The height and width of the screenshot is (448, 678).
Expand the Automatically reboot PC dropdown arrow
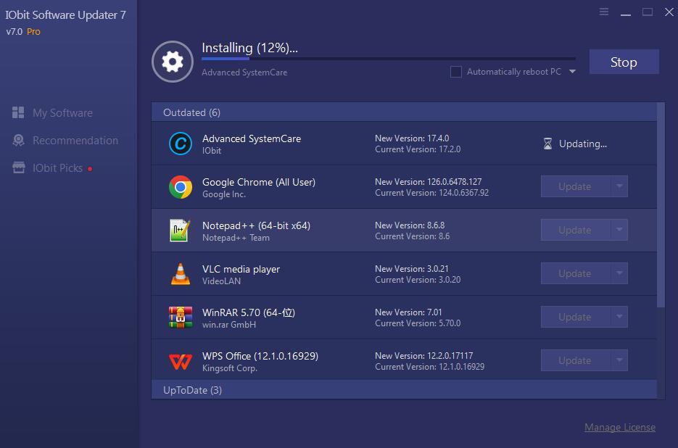(x=573, y=72)
